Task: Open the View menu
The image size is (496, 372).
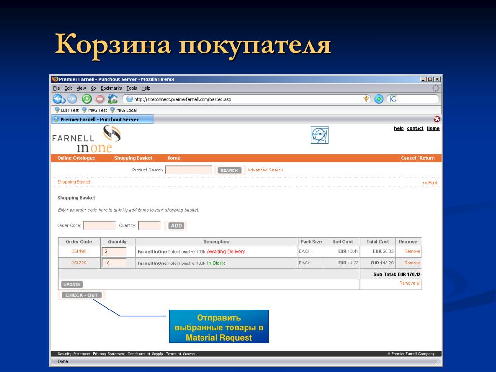Action: (x=81, y=88)
